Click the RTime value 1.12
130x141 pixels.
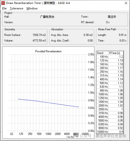(x=120, y=83)
